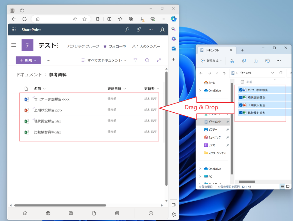
Task: Add a new Explorer tab with plus
Action: 242,50
